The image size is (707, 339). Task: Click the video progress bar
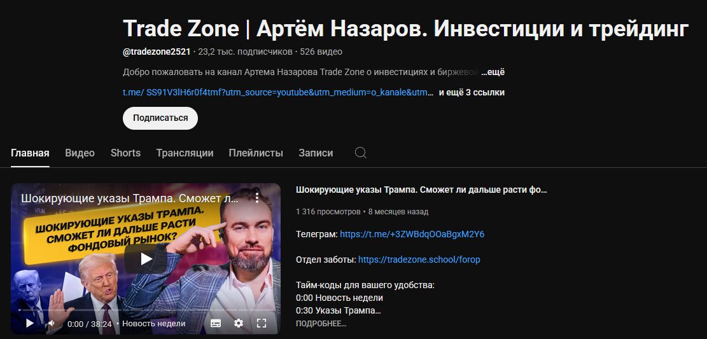[x=146, y=310]
